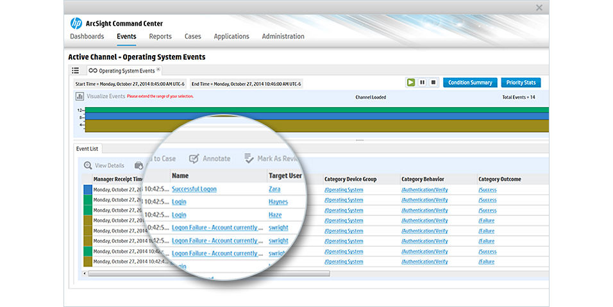Open the channel list menu icon

pos(76,71)
